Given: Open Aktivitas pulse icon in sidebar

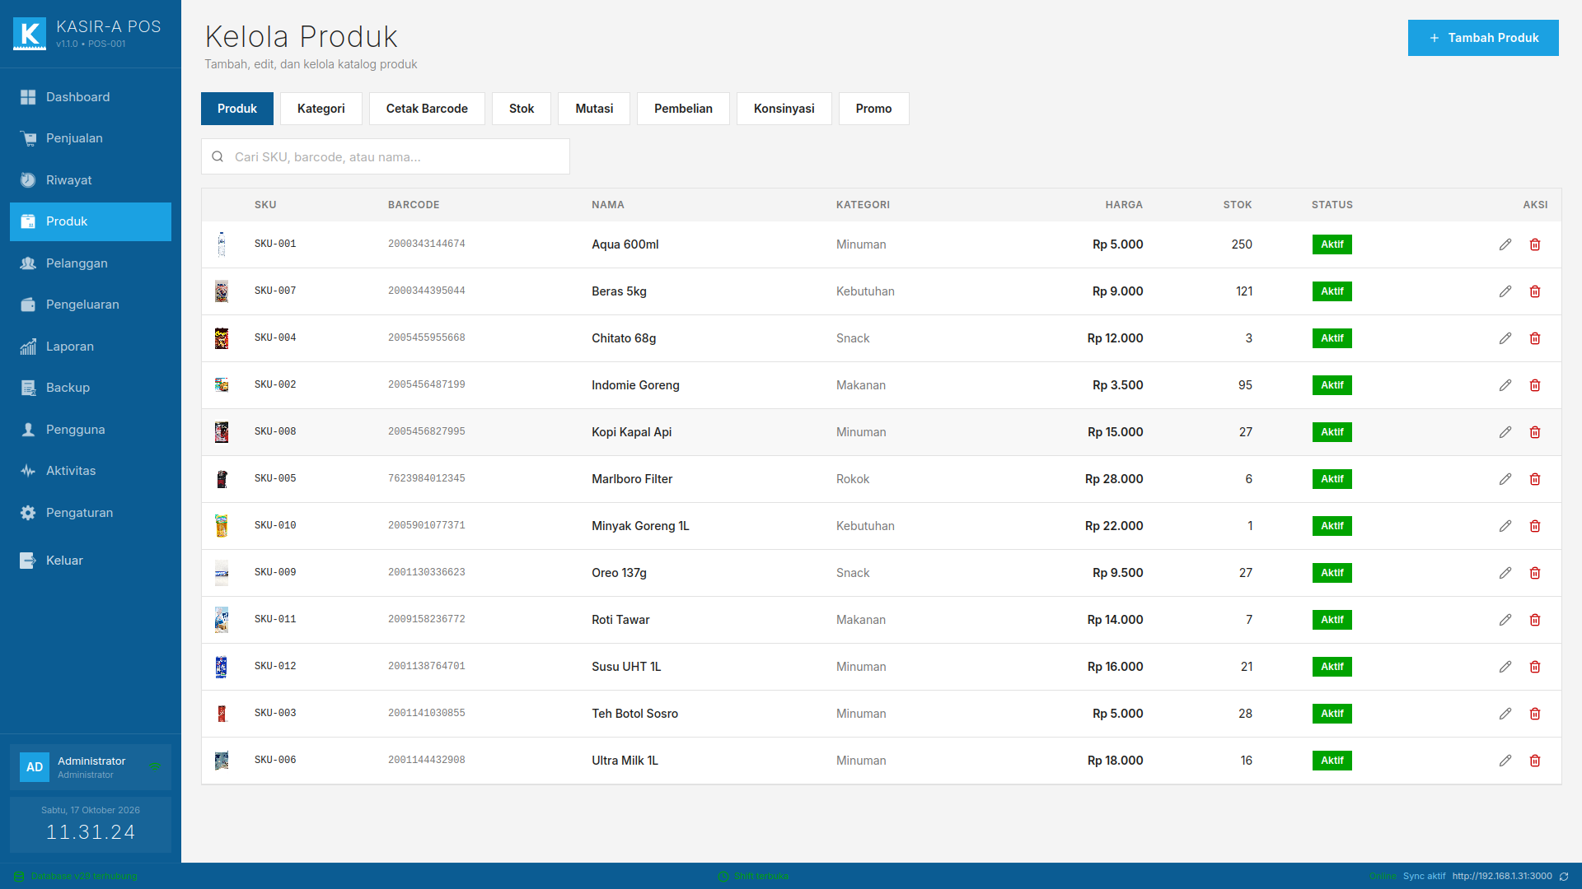Looking at the screenshot, I should (28, 471).
